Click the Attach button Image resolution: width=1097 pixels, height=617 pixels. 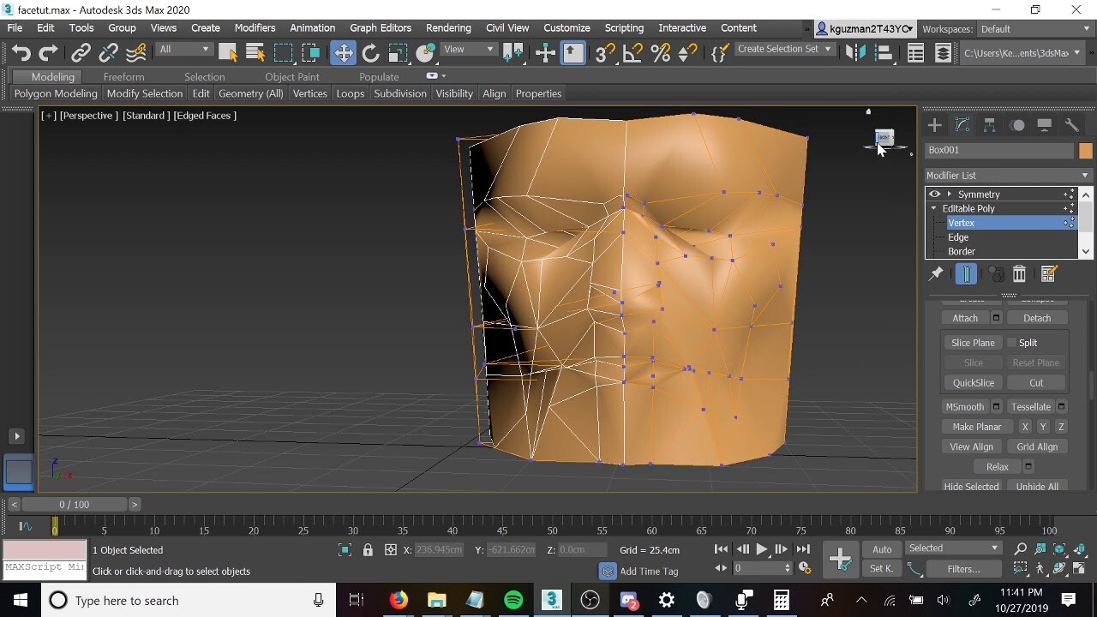[965, 318]
